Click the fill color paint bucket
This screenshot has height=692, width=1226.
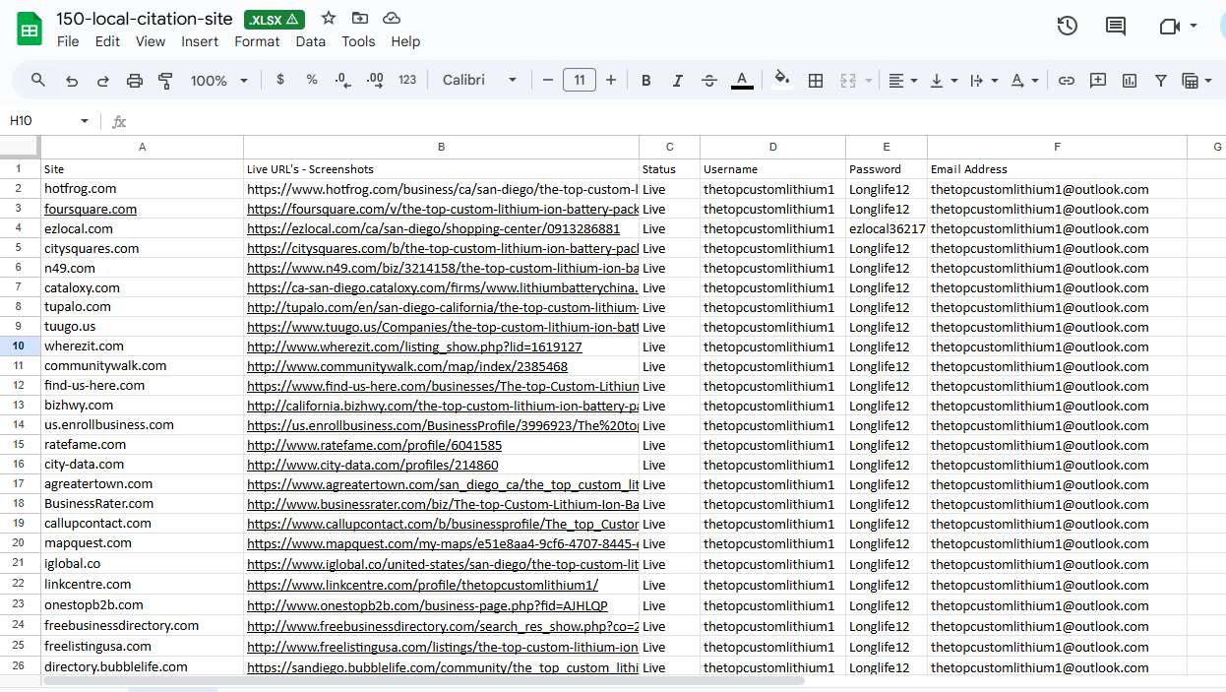point(782,81)
